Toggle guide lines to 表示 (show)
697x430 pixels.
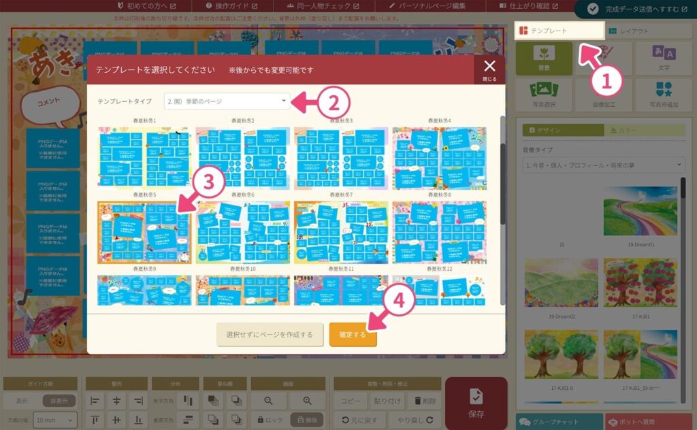point(22,401)
